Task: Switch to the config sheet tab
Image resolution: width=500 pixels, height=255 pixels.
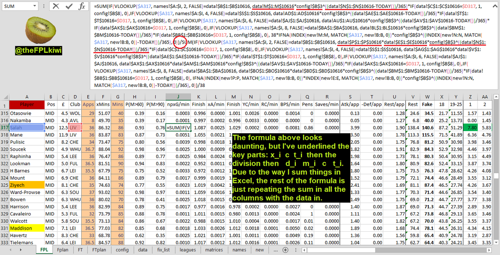Action: 122,250
